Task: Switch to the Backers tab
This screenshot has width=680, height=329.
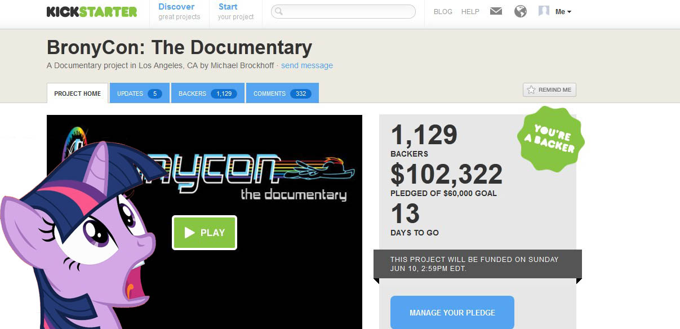Action: click(x=208, y=94)
